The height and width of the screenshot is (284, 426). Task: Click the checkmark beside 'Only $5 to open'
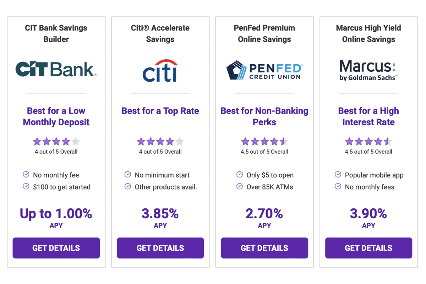point(239,175)
